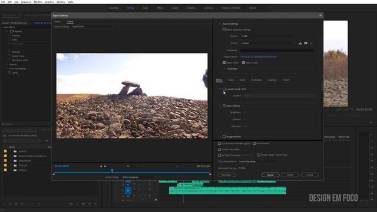Open the Source Range Entire Sequence dropdown
Image resolution: width=377 pixels, height=212 pixels.
[x=139, y=177]
